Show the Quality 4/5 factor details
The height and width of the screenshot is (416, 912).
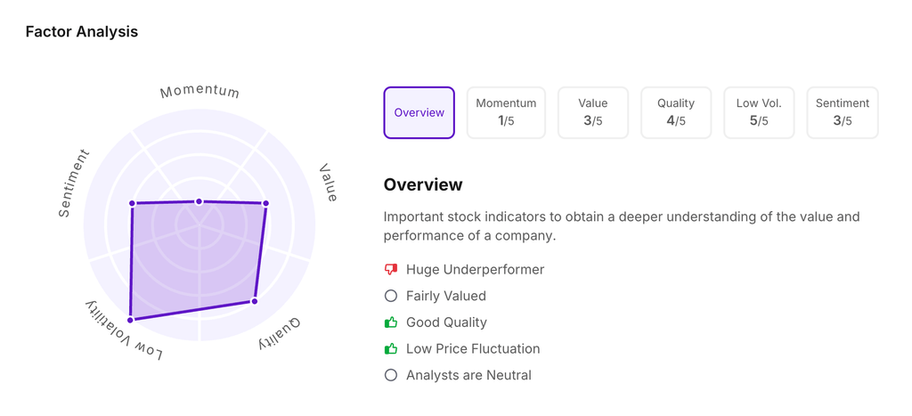click(676, 113)
